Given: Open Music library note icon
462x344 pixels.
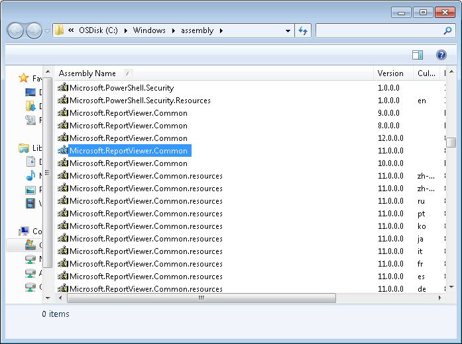Looking at the screenshot, I should tap(30, 175).
